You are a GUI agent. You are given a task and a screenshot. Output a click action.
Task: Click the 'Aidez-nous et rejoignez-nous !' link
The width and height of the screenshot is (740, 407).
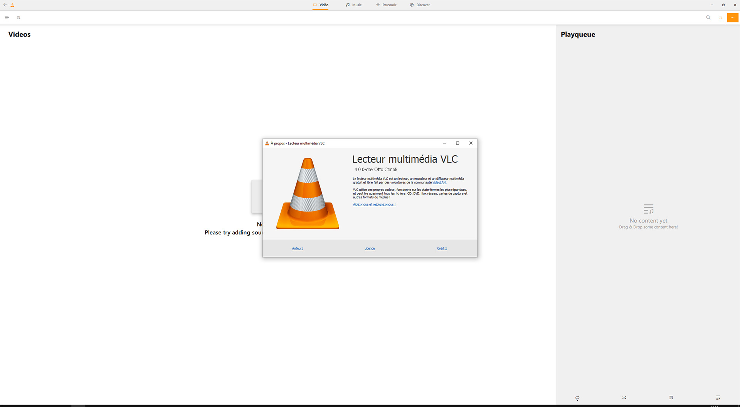point(374,205)
